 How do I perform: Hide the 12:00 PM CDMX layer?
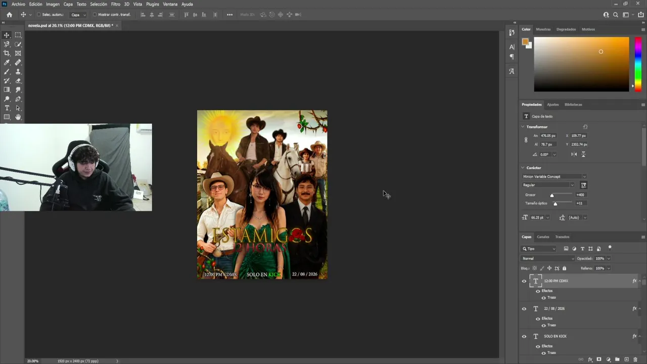click(524, 281)
